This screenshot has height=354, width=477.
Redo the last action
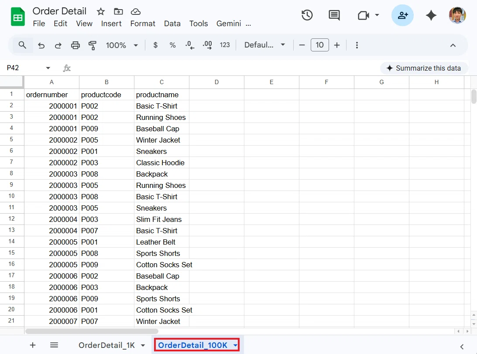[x=58, y=45]
